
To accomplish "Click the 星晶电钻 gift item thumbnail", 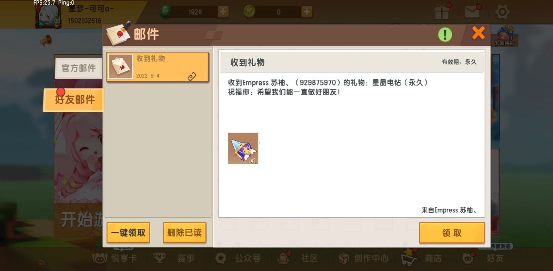I will [243, 148].
